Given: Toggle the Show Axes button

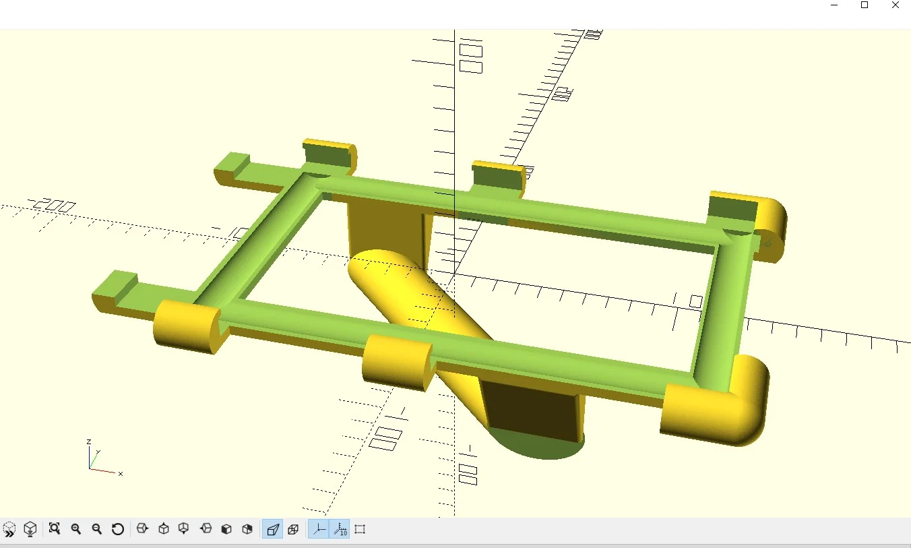Looking at the screenshot, I should tap(319, 529).
